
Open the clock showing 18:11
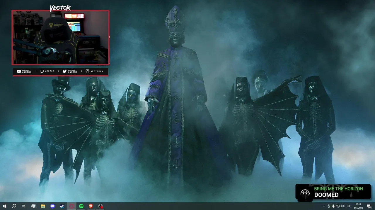358,206
